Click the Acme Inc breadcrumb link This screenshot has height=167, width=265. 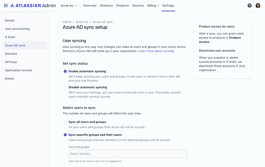[82, 22]
